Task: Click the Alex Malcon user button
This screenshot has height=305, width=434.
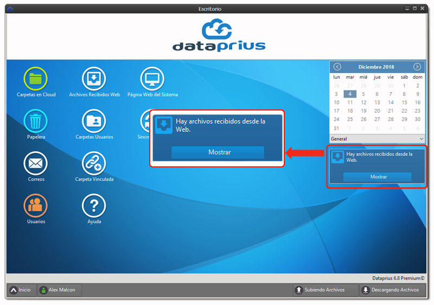Action: [x=59, y=290]
